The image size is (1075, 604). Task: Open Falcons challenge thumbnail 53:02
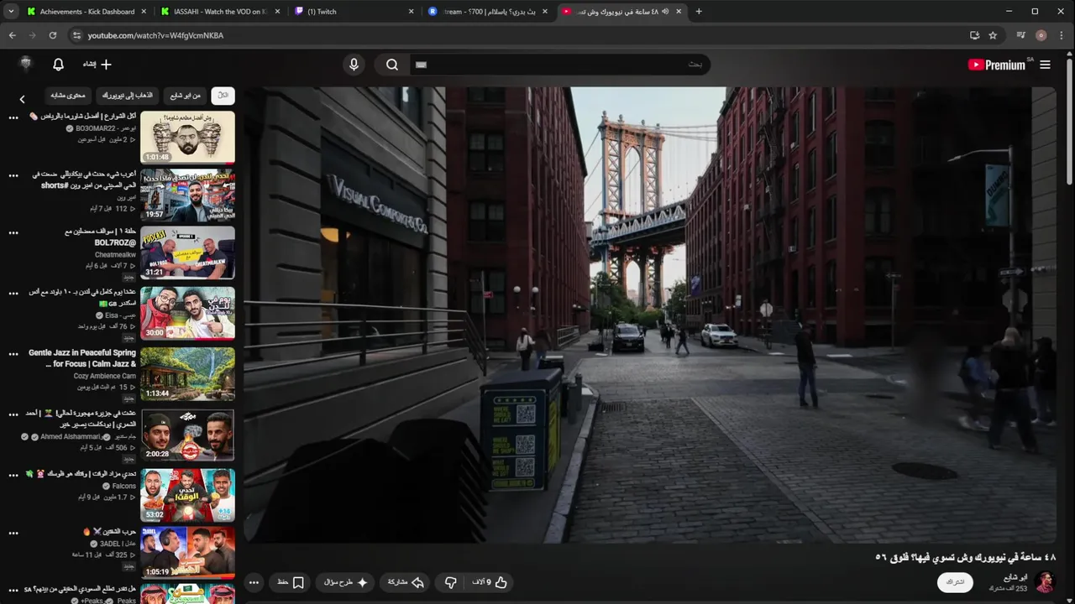187,495
